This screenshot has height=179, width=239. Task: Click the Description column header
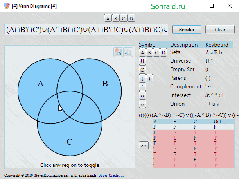point(184,45)
